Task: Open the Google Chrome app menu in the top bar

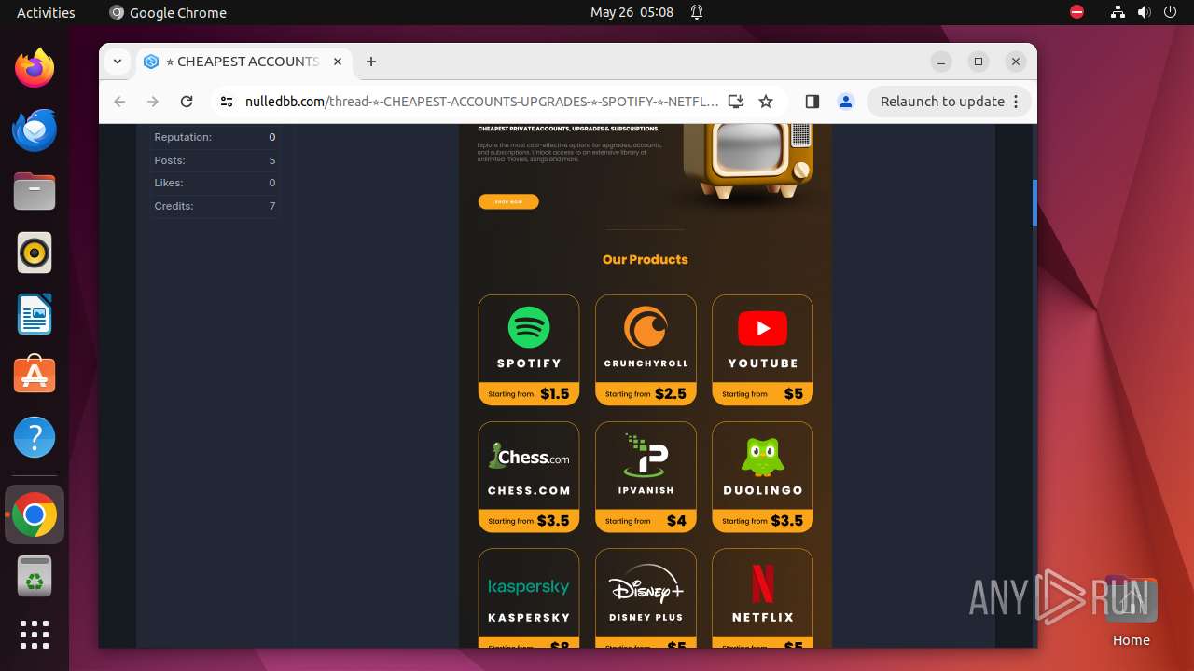Action: 168,12
